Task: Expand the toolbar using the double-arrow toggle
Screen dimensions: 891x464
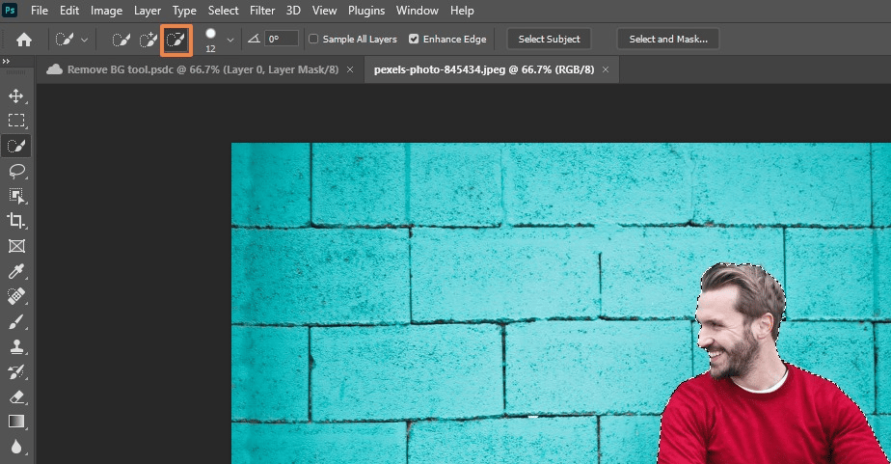Action: 6,61
